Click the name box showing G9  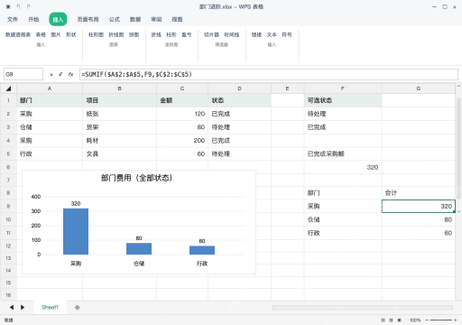[23, 74]
